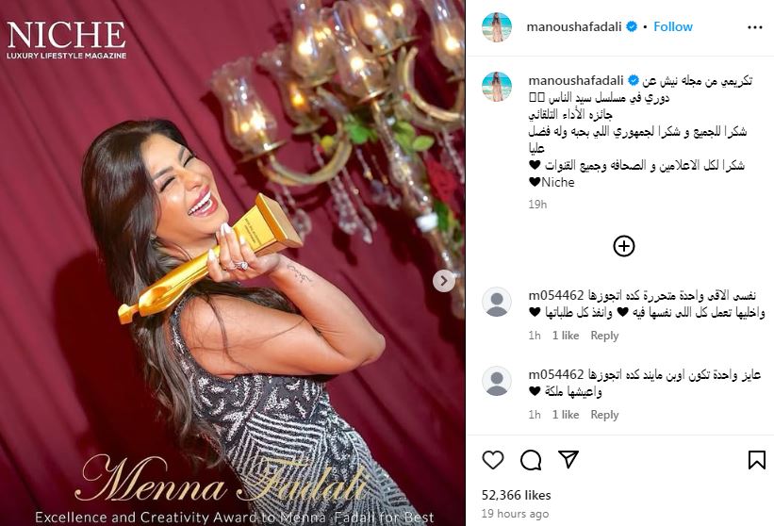Open the three-dot more options menu
This screenshot has height=526, width=774.
(x=755, y=27)
